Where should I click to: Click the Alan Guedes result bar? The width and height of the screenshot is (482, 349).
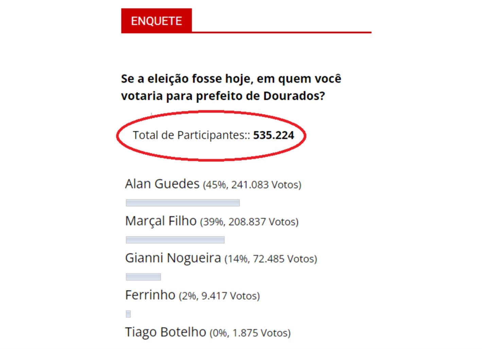tap(183, 203)
